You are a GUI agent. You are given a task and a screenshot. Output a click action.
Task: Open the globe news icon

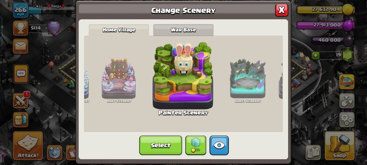(x=347, y=82)
